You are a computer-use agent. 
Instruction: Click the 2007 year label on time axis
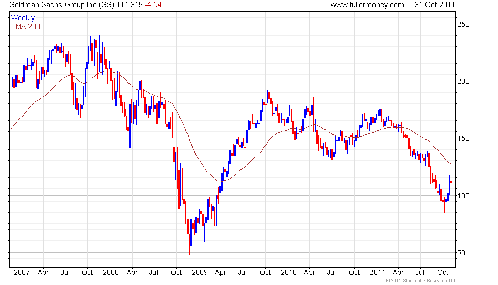[x=22, y=272]
